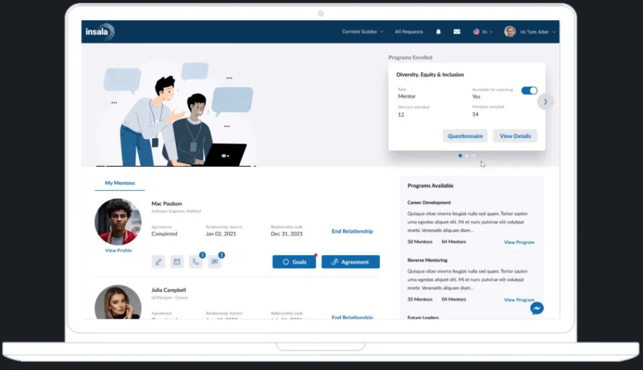This screenshot has width=643, height=370.
Task: Check messages via the envelope icon
Action: tap(457, 31)
